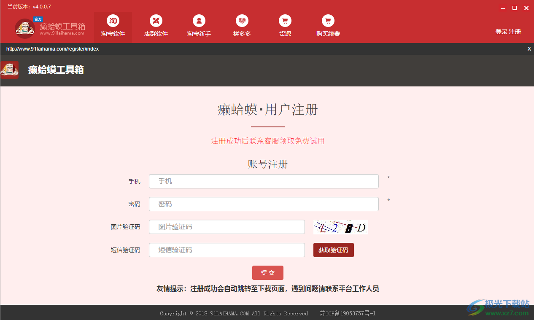The height and width of the screenshot is (320, 534).
Task: Click the 短信验证码 input field
Action: 227,250
